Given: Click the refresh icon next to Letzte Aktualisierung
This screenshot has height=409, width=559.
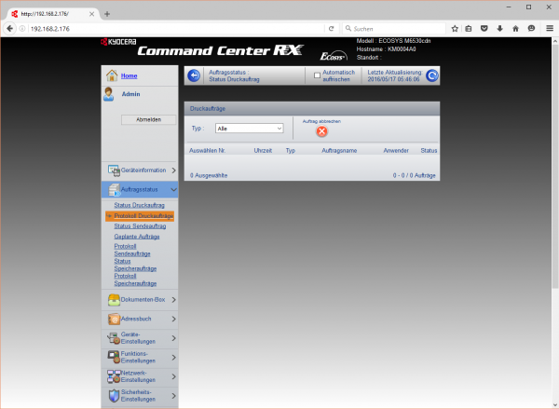Looking at the screenshot, I should click(432, 75).
